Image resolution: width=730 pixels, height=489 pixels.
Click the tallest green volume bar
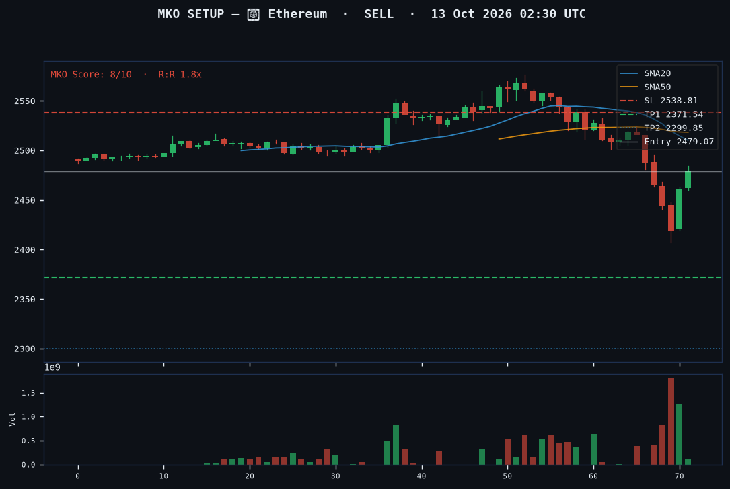[680, 435]
